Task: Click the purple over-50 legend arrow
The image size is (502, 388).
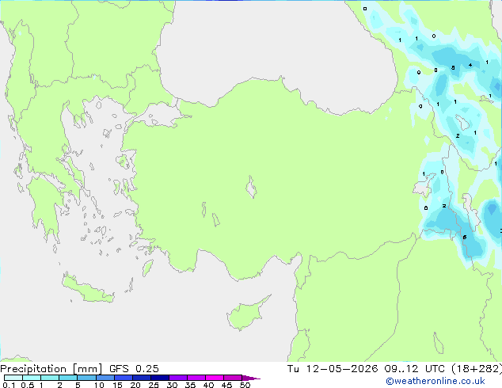Action: click(x=250, y=378)
